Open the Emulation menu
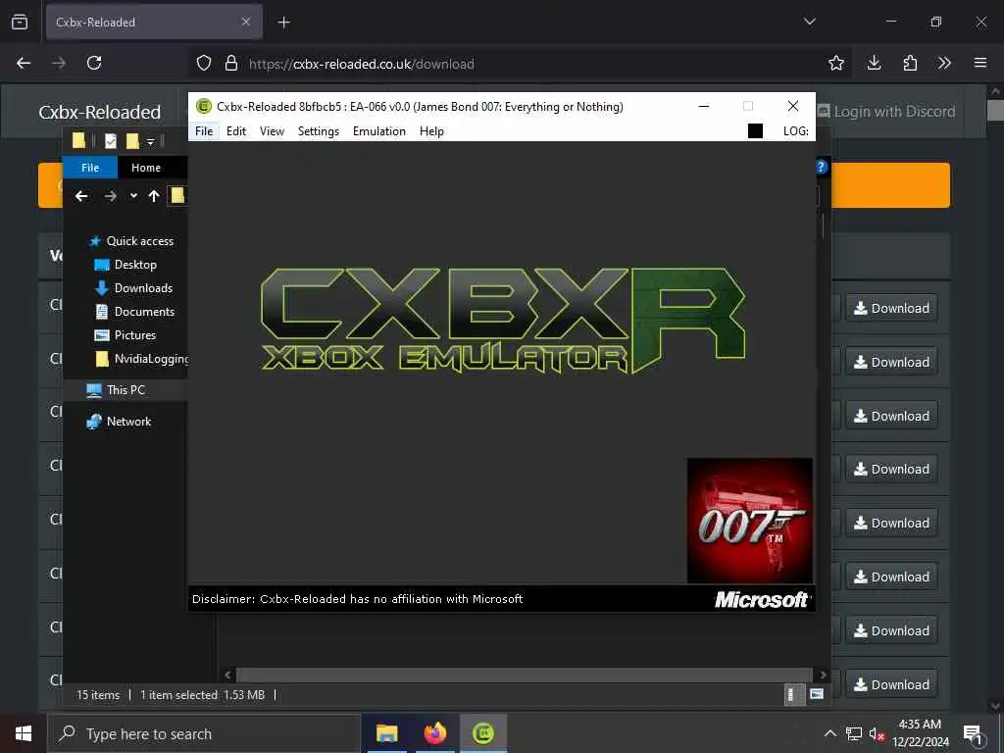Image resolution: width=1004 pixels, height=753 pixels. (379, 131)
